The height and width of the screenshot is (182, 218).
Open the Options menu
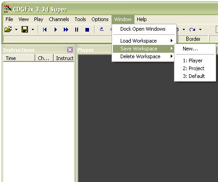click(x=100, y=19)
